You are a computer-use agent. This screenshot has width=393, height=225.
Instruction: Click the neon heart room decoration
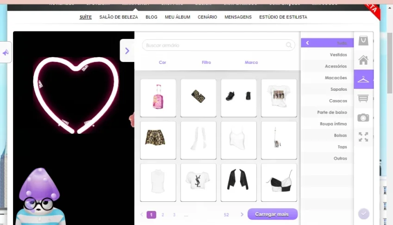point(76,95)
